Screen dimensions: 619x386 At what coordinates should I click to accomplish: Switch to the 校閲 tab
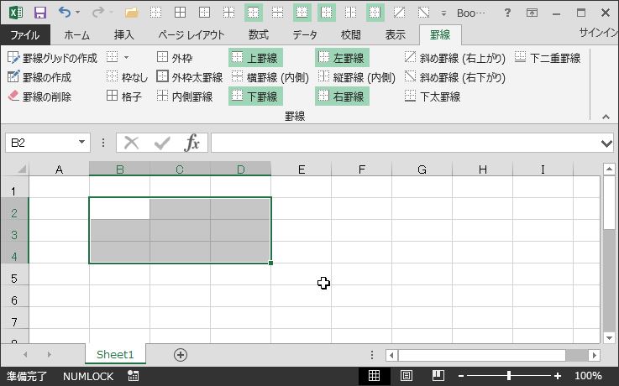pos(350,34)
